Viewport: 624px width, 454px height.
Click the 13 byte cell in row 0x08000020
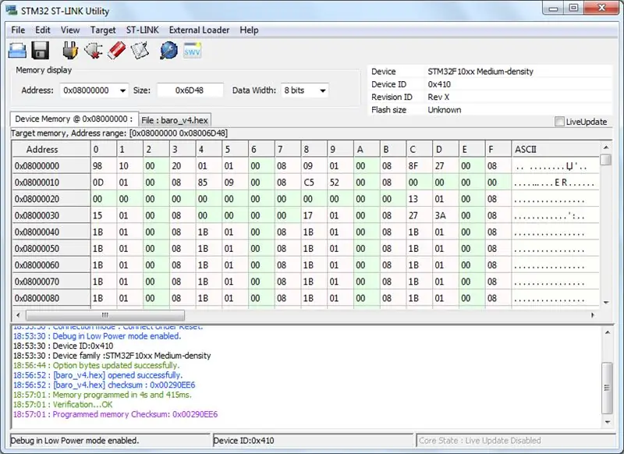pos(420,199)
